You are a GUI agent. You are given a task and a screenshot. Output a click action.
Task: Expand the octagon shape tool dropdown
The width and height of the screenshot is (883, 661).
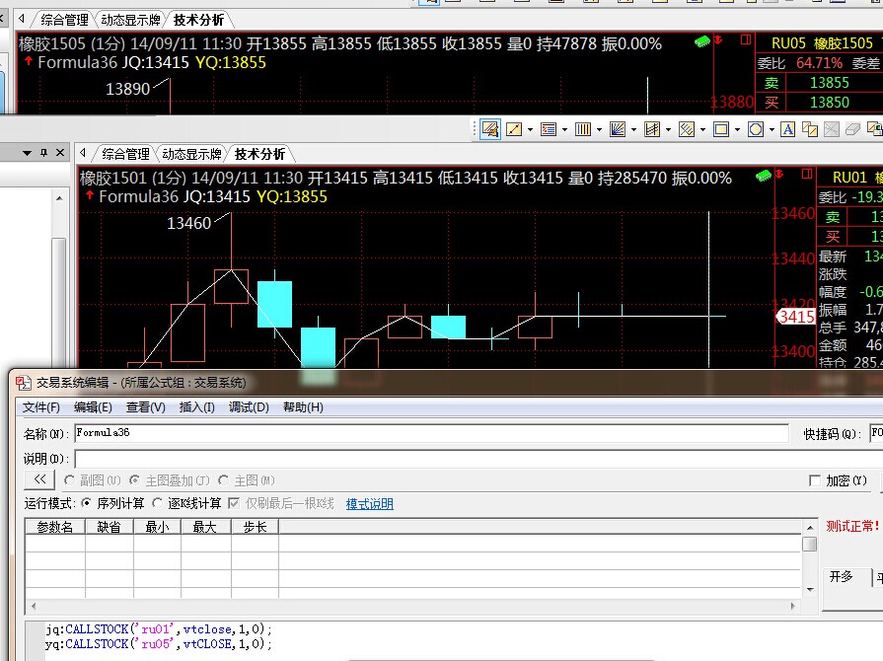tap(772, 130)
